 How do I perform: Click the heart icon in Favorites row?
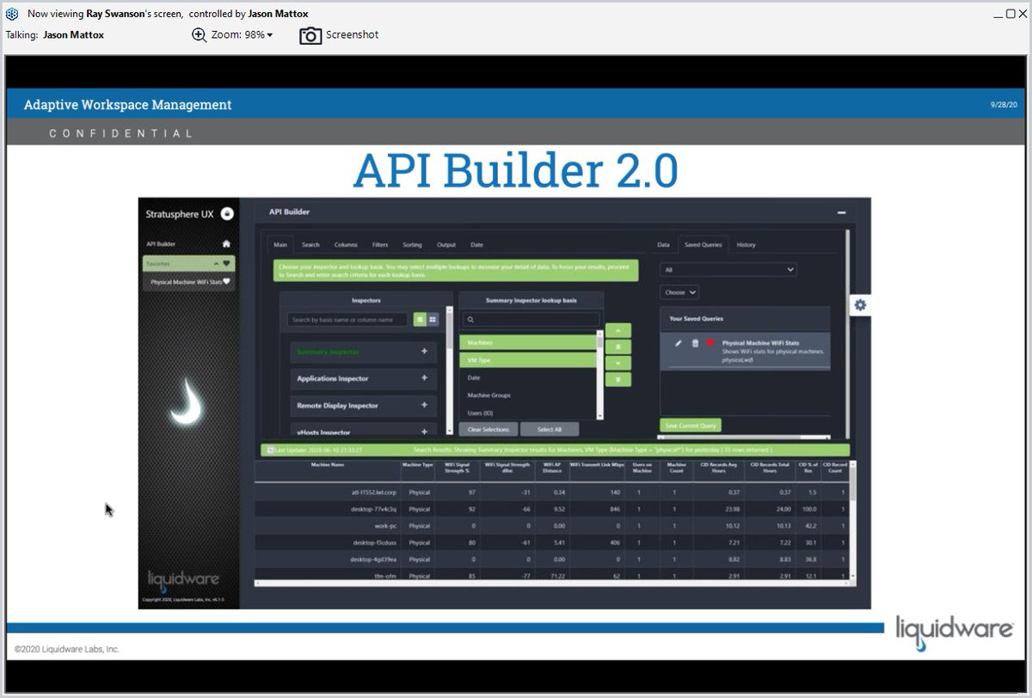point(227,263)
